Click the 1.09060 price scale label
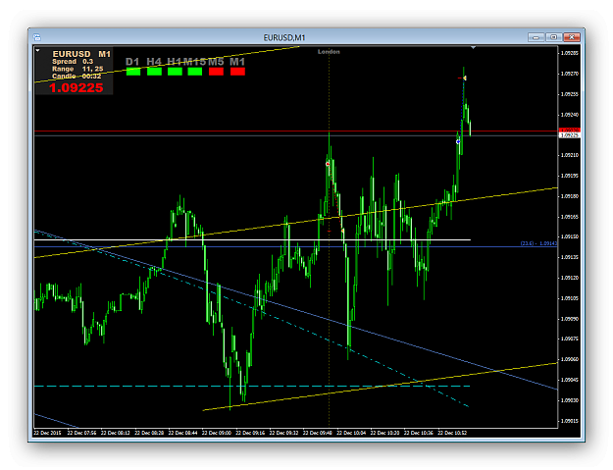The image size is (613, 470). 570,359
